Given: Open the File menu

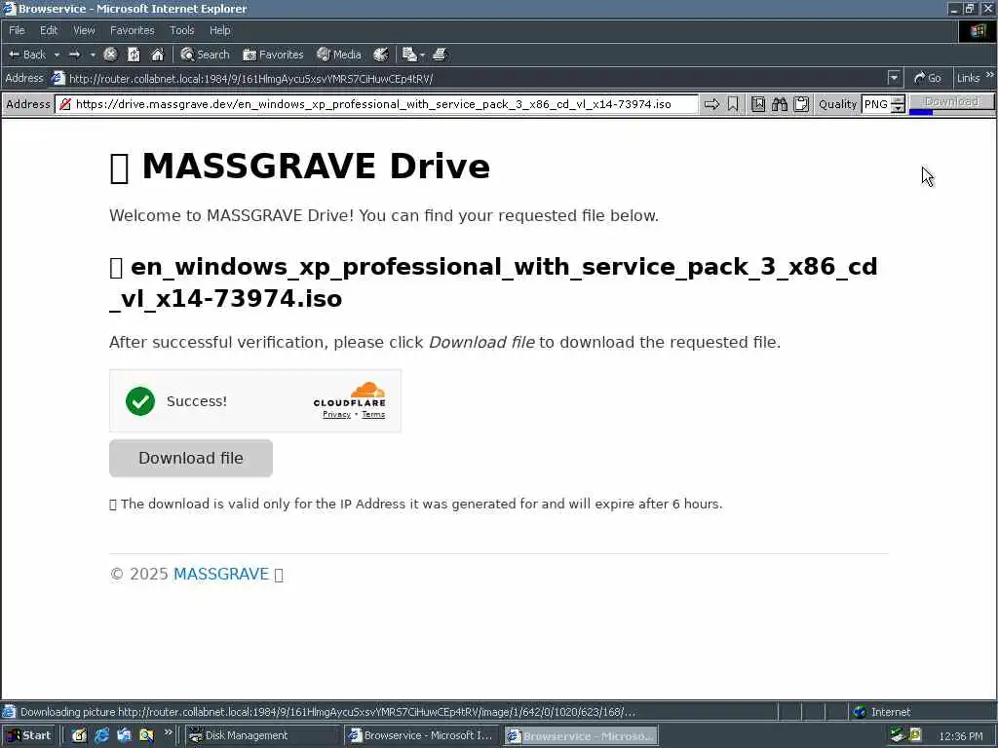Looking at the screenshot, I should (x=17, y=30).
